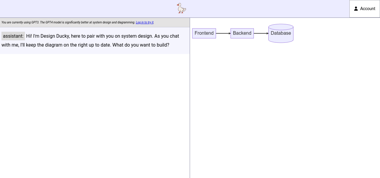Click the "assistant:" role label
380x178 pixels.
tap(13, 36)
